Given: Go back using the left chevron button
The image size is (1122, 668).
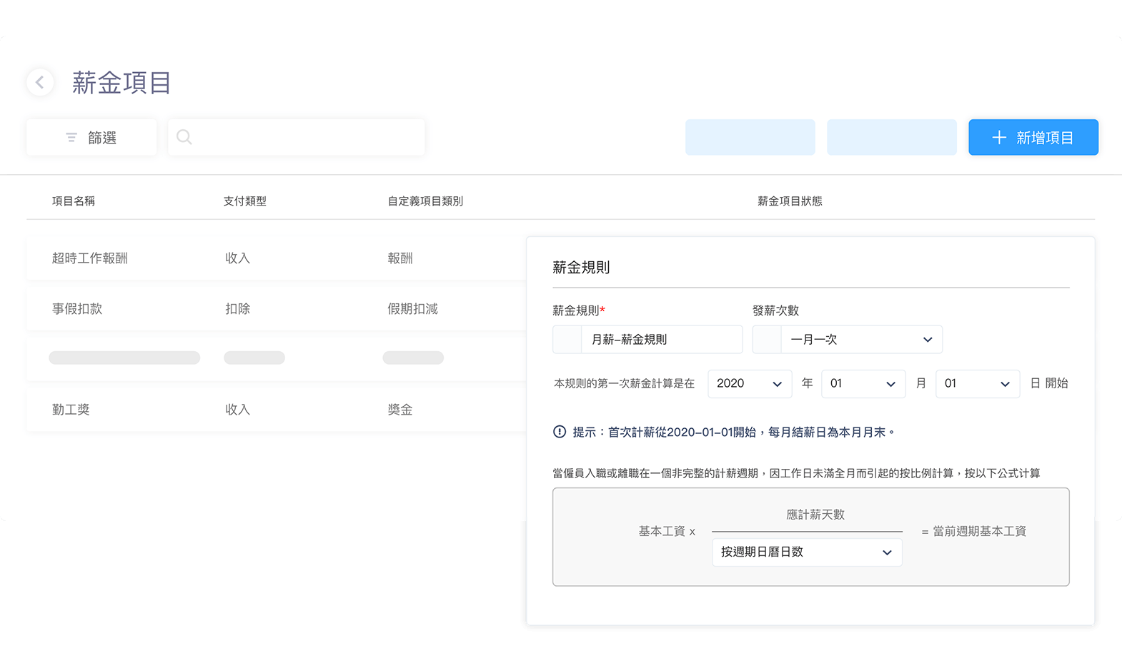Looking at the screenshot, I should tap(40, 82).
